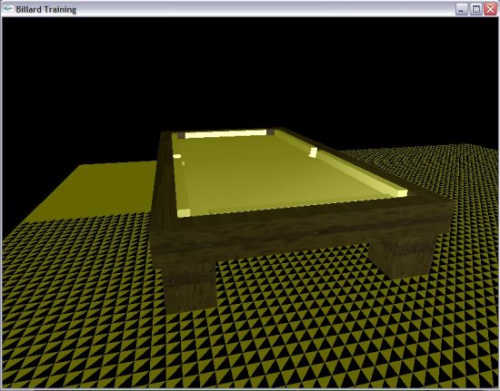
Task: Minimize the Billard Training window
Action: click(x=462, y=9)
